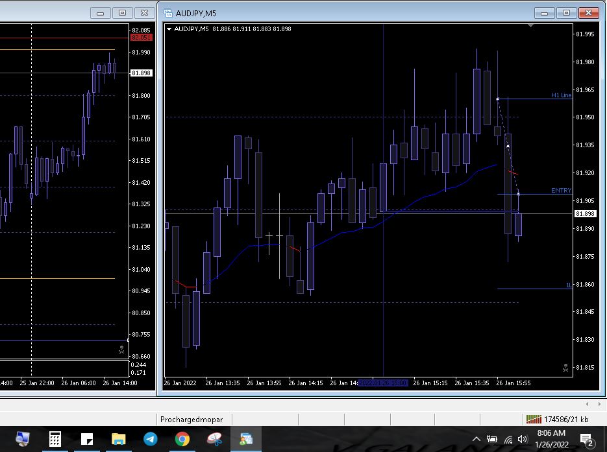This screenshot has width=607, height=452.
Task: Click the ENTRY line label
Action: (x=561, y=191)
